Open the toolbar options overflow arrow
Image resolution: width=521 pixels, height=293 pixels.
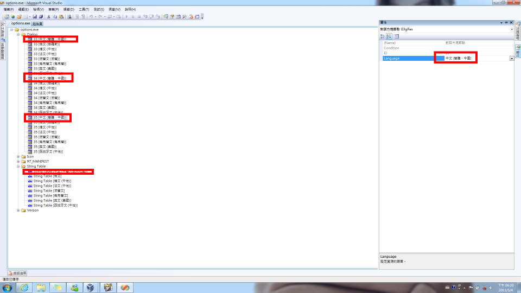point(202,17)
